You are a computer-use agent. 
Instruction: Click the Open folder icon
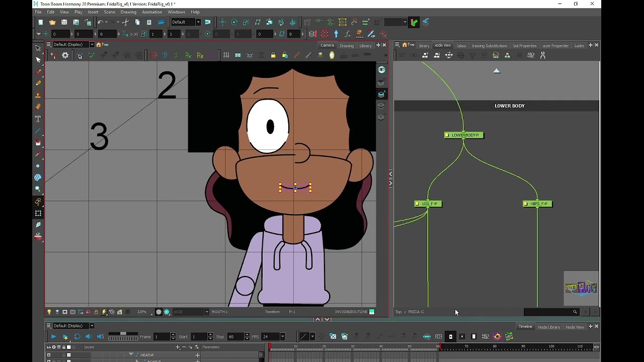click(x=52, y=22)
